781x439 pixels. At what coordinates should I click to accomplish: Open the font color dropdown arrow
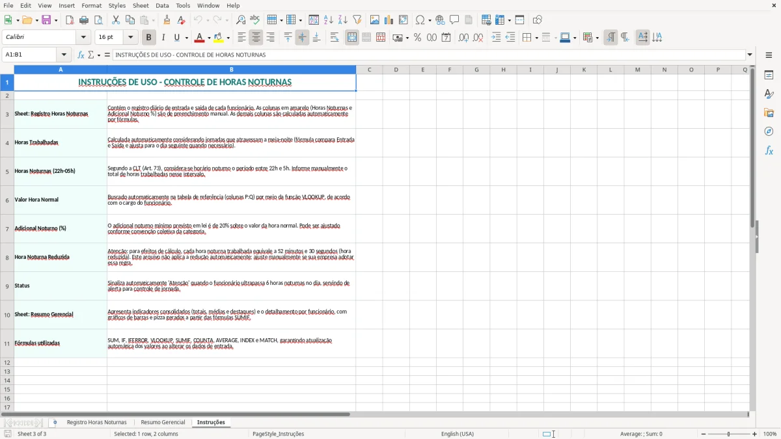[208, 38]
